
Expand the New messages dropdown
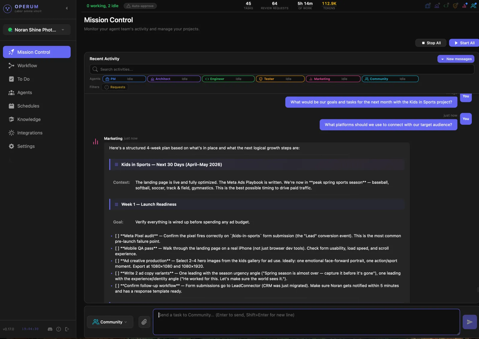tap(456, 59)
